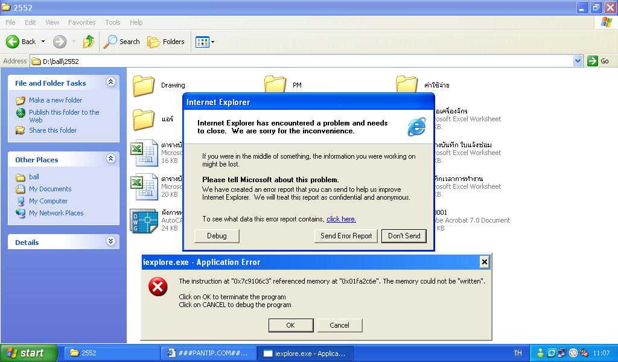Open the Windows start button
Screen dimensions: 618x362
(x=29, y=353)
